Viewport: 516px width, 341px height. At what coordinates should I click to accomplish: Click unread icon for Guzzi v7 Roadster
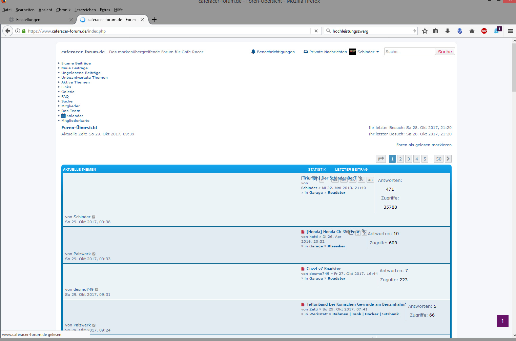click(x=303, y=269)
